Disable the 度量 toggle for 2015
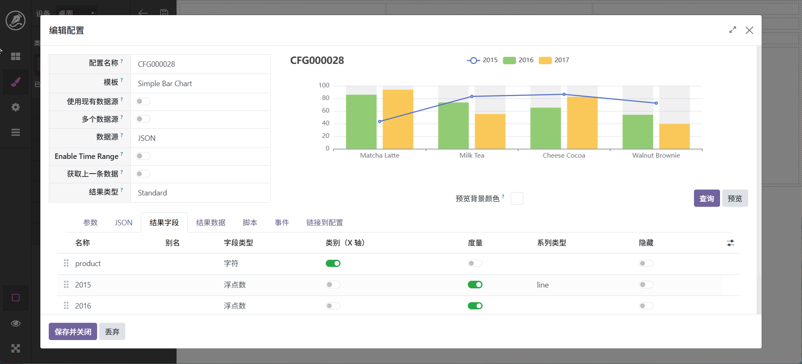This screenshot has width=802, height=364. [x=475, y=285]
